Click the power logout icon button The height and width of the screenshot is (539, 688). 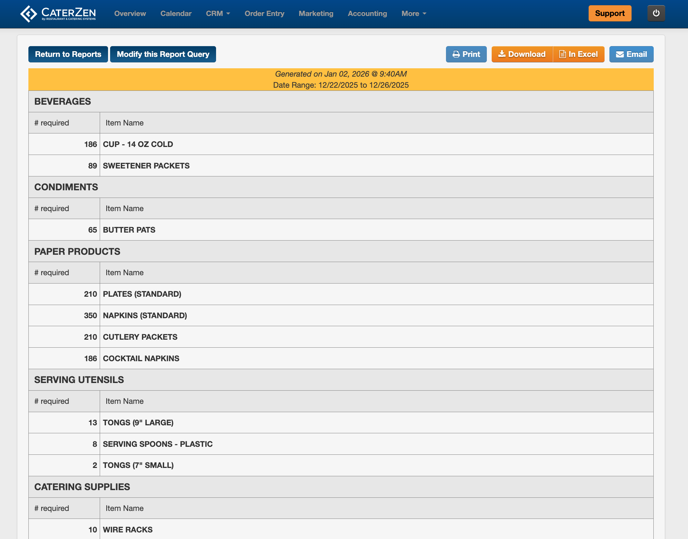[656, 14]
